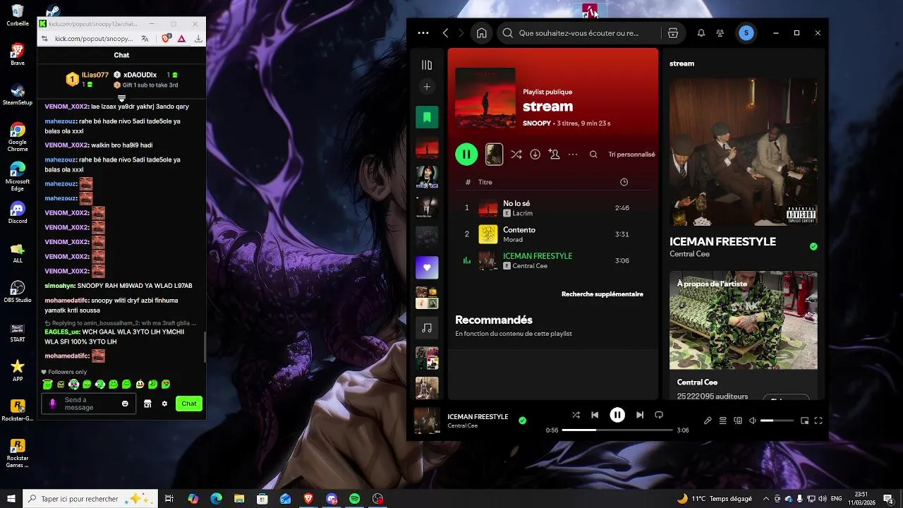Create new playlist with plus icon
Image resolution: width=903 pixels, height=508 pixels.
click(x=427, y=87)
